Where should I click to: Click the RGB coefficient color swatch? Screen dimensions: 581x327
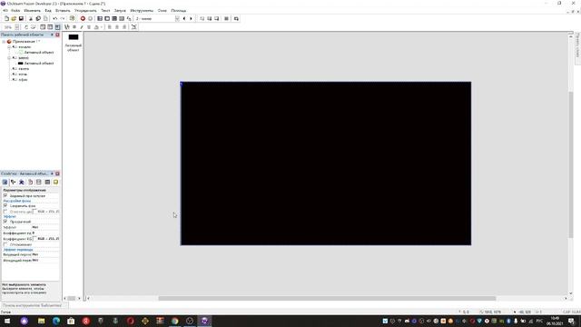(34, 239)
